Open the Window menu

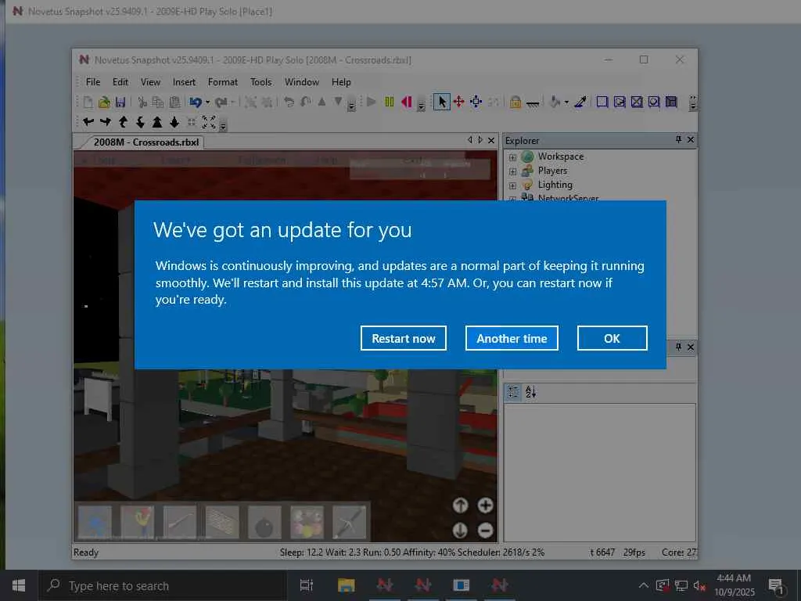click(301, 81)
